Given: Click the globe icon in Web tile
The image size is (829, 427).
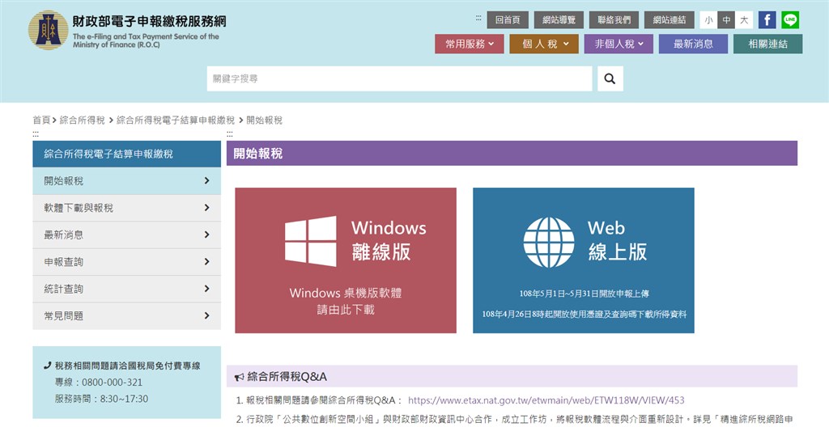Looking at the screenshot, I should coord(549,242).
